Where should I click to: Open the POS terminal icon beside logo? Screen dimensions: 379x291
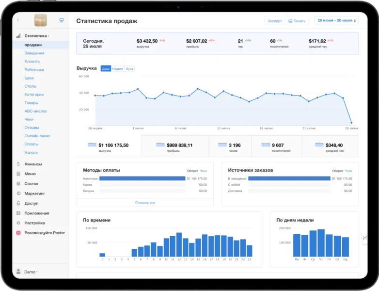coord(62,20)
